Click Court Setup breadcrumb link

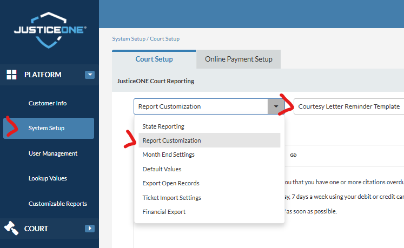(x=164, y=38)
